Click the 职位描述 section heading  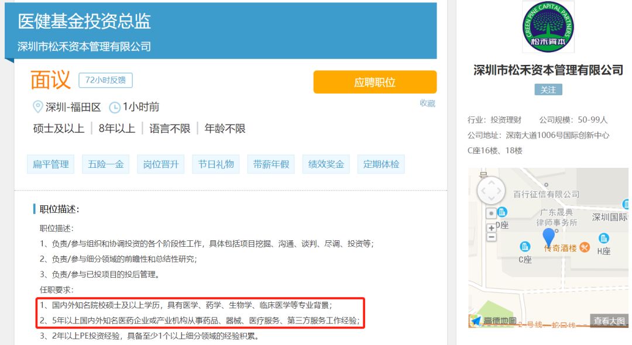(59, 209)
